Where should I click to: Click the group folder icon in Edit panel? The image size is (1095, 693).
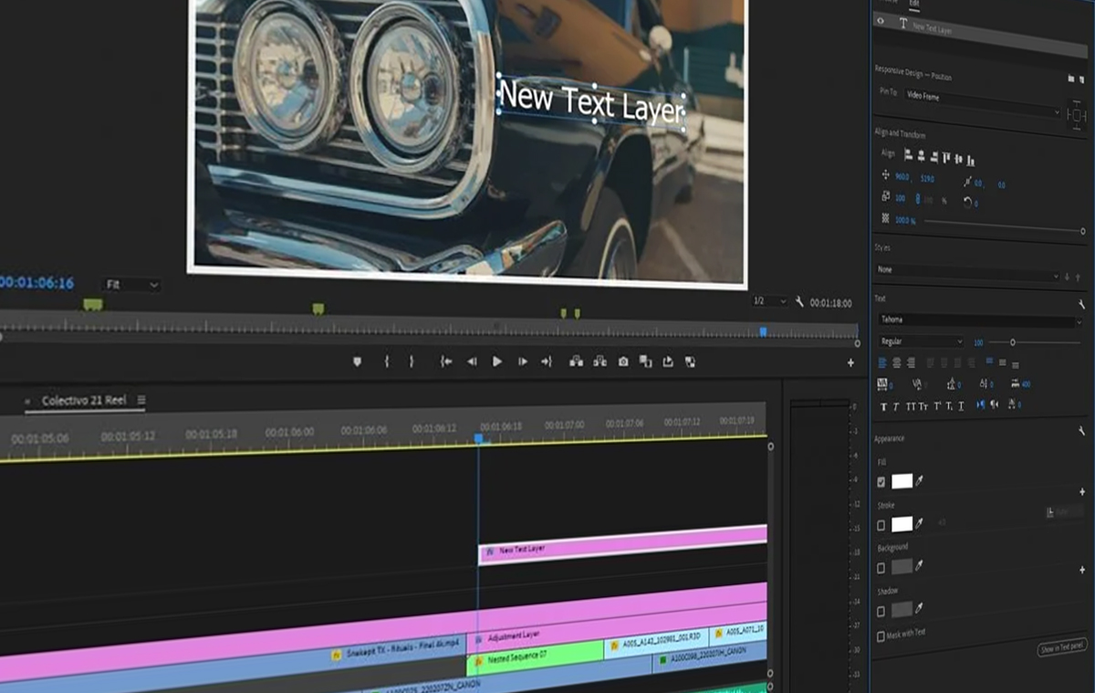[1070, 79]
